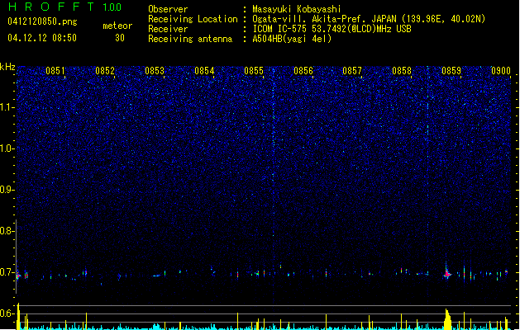The width and height of the screenshot is (520, 330).
Task: Click the 0.9 kHz axis label
Action: point(7,190)
